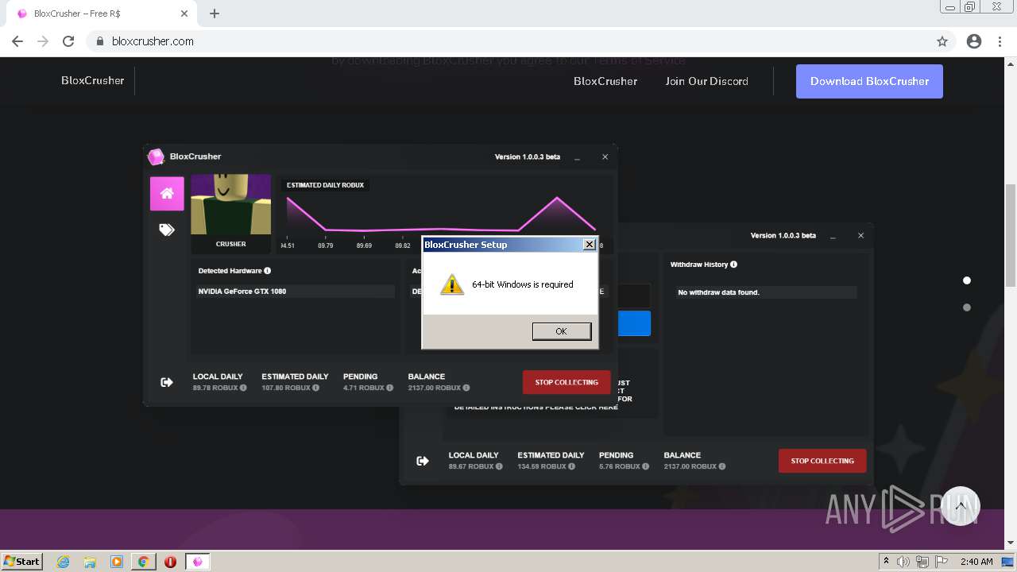The height and width of the screenshot is (572, 1017).
Task: Click the blue button in the rear app window
Action: point(633,323)
